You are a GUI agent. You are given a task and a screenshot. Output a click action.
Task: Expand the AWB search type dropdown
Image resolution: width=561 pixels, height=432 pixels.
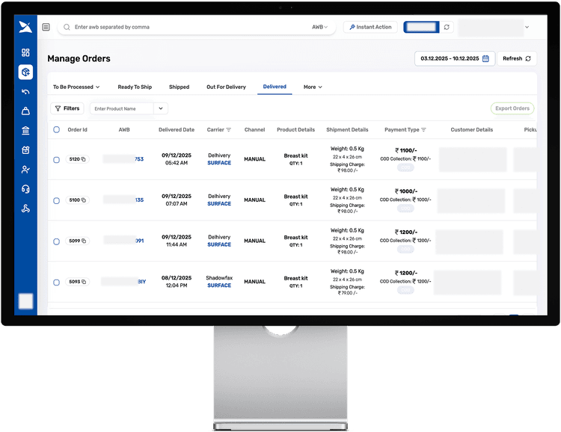coord(319,27)
